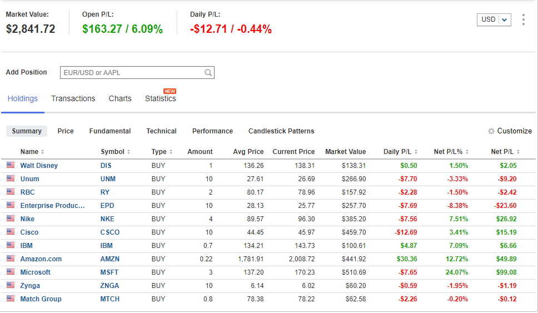Open the Zynga holding link

(30, 286)
